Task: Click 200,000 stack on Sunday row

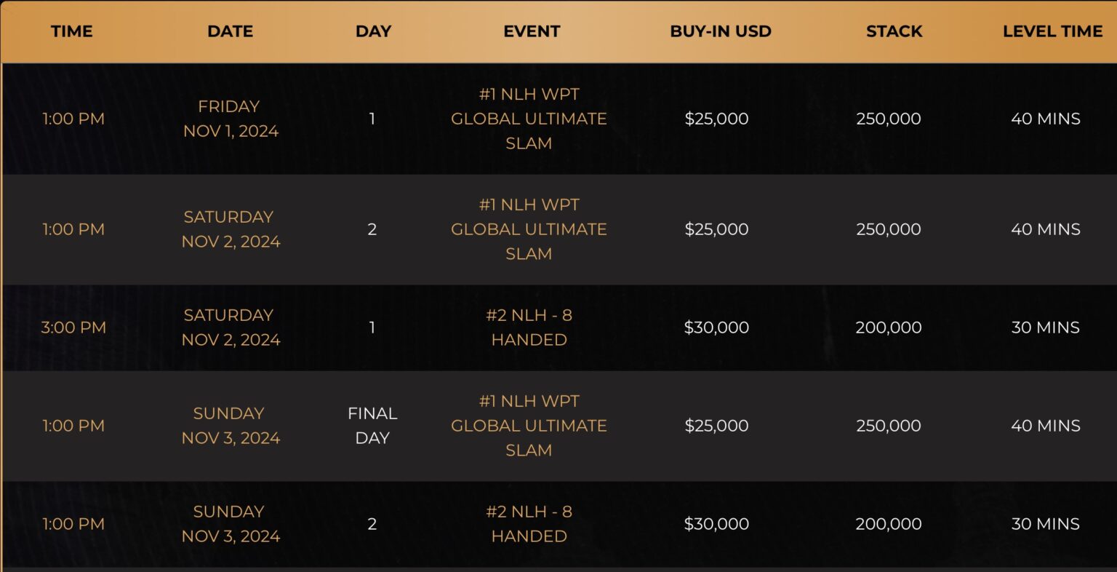Action: [888, 524]
